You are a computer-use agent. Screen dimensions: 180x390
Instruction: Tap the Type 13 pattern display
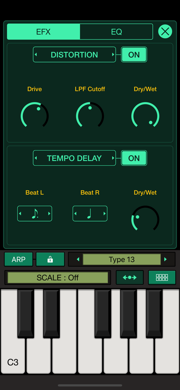(122, 259)
